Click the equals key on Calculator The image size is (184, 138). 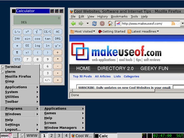(58, 80)
